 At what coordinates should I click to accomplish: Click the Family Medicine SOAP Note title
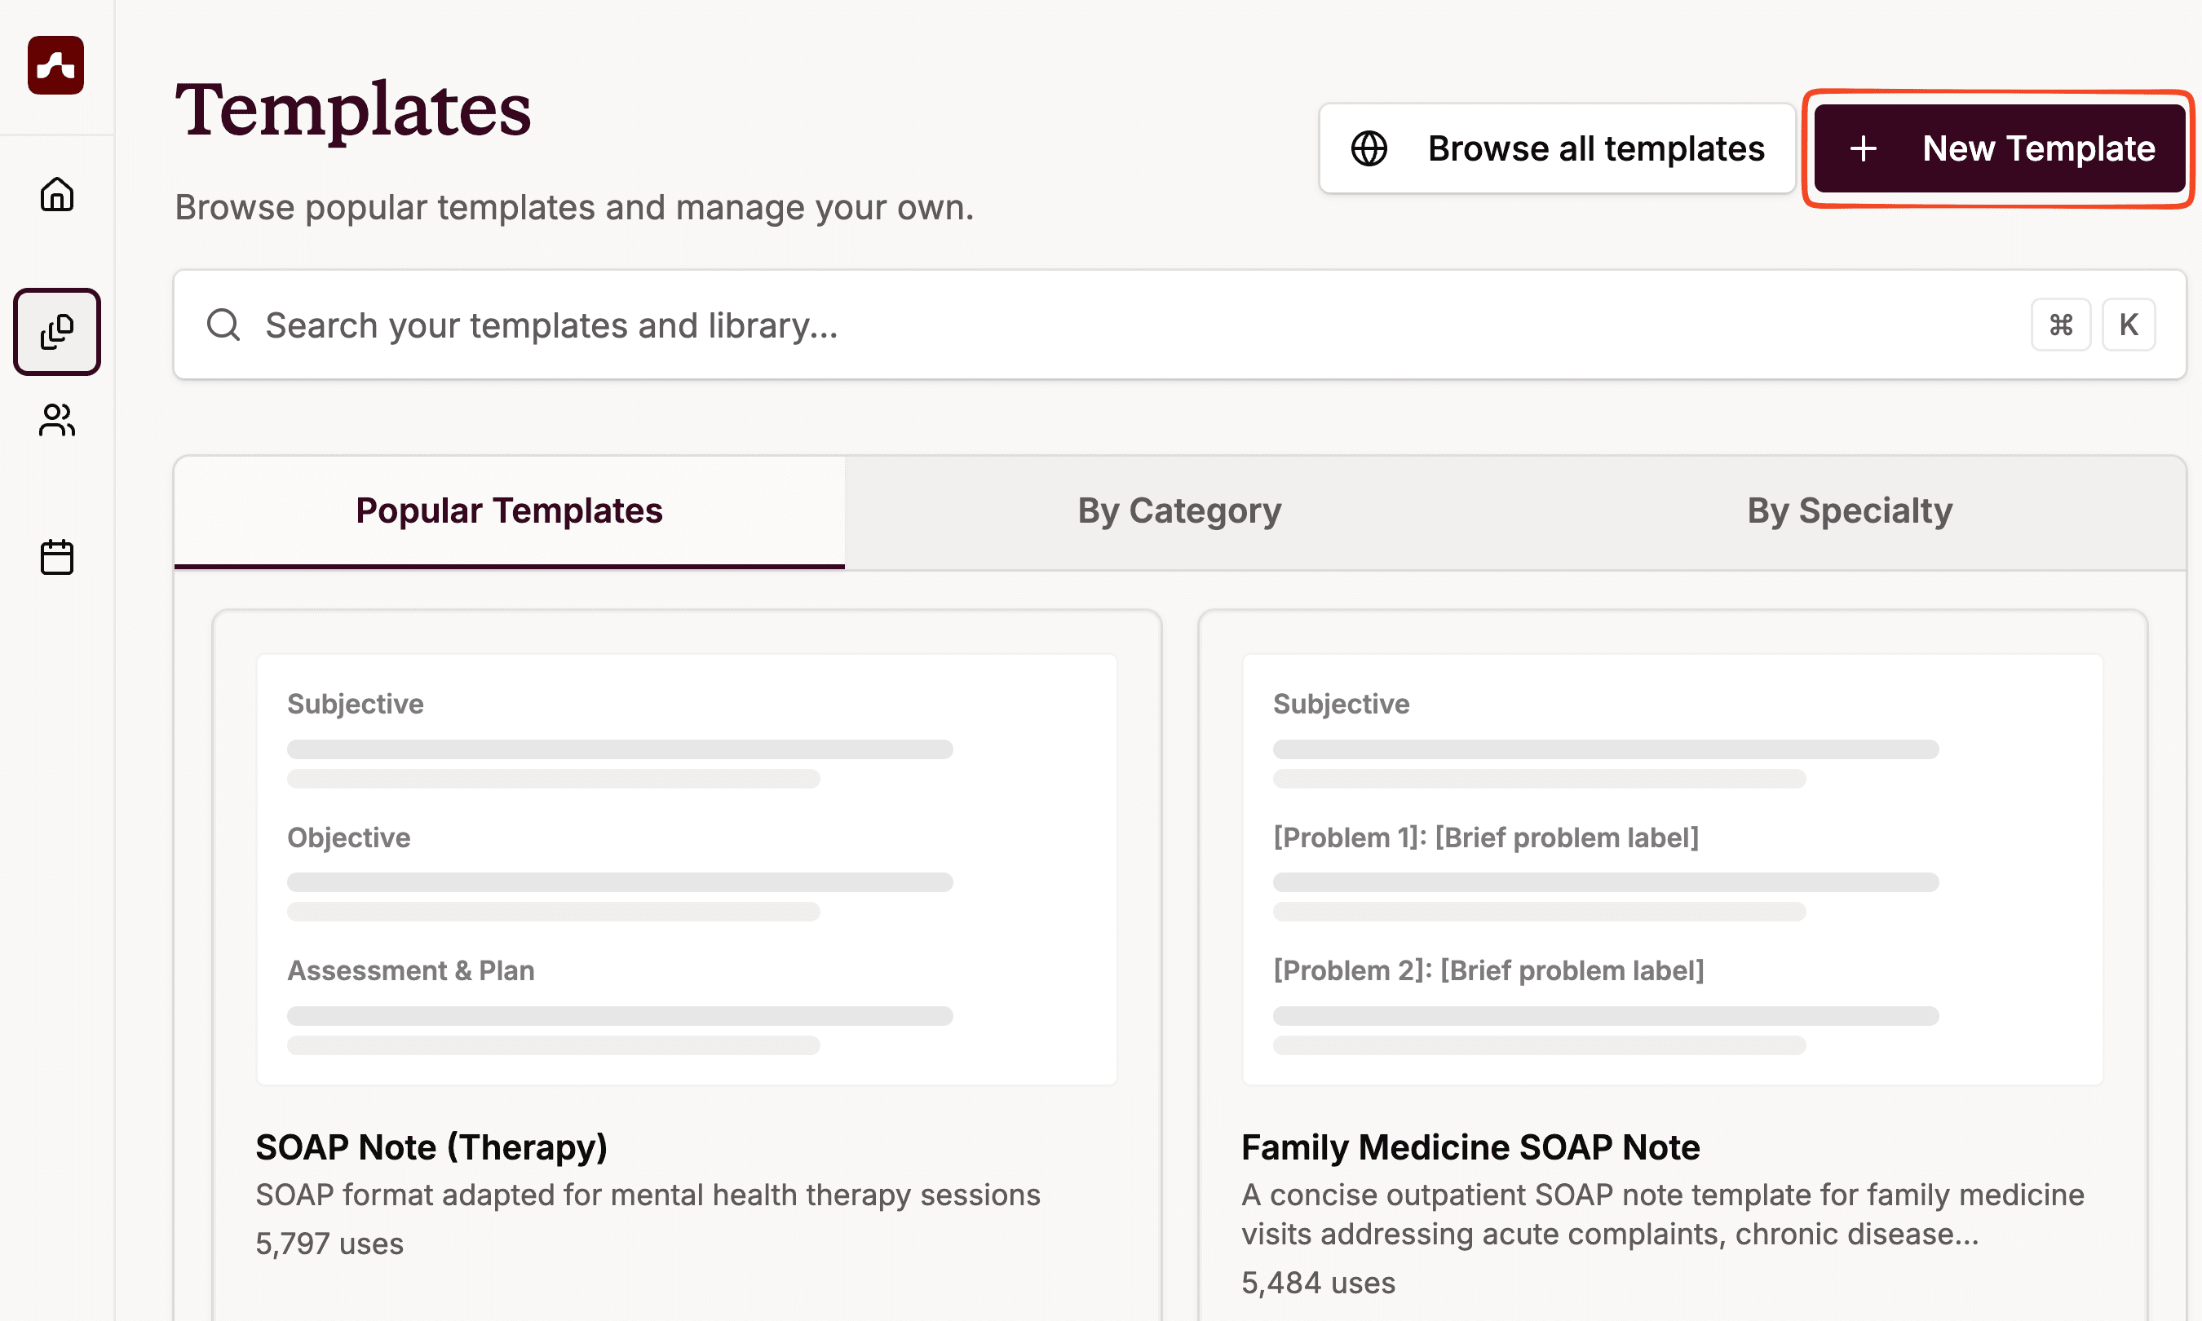pyautogui.click(x=1470, y=1147)
